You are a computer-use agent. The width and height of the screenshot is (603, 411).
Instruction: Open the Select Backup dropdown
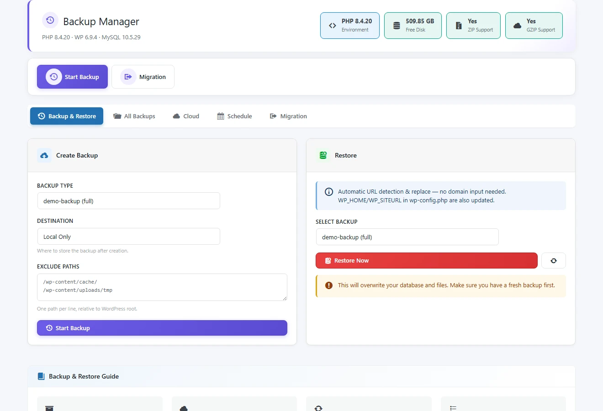pos(407,237)
